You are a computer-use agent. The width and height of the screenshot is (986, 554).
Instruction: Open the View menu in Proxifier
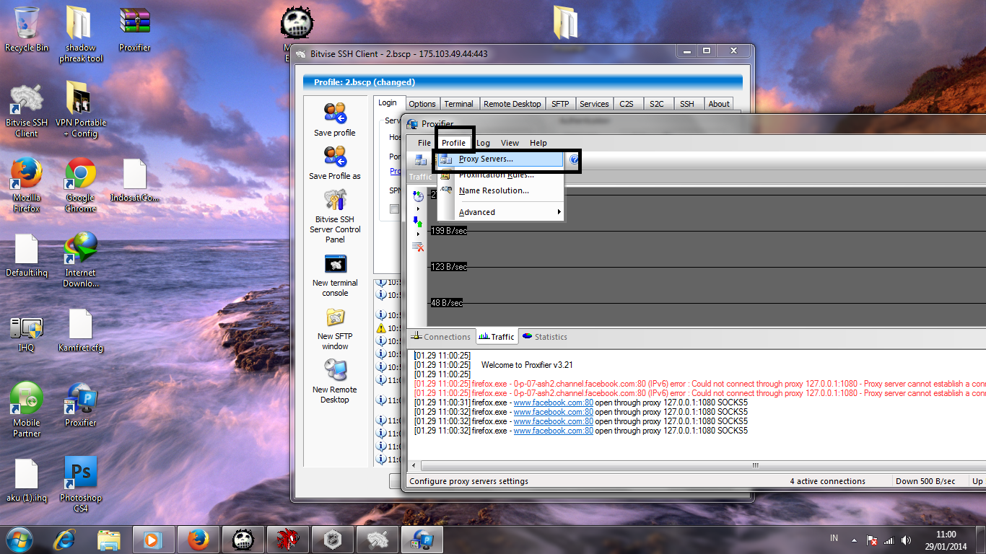[510, 143]
